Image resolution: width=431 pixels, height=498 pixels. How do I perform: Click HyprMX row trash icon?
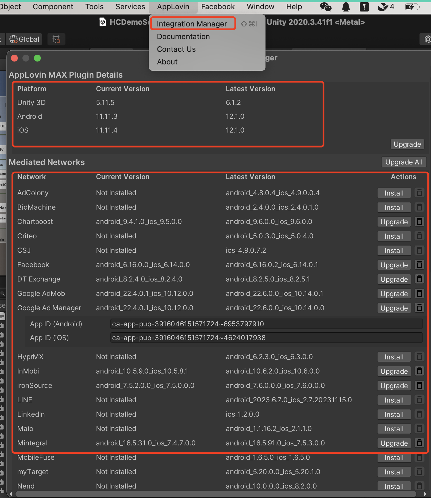click(x=420, y=357)
